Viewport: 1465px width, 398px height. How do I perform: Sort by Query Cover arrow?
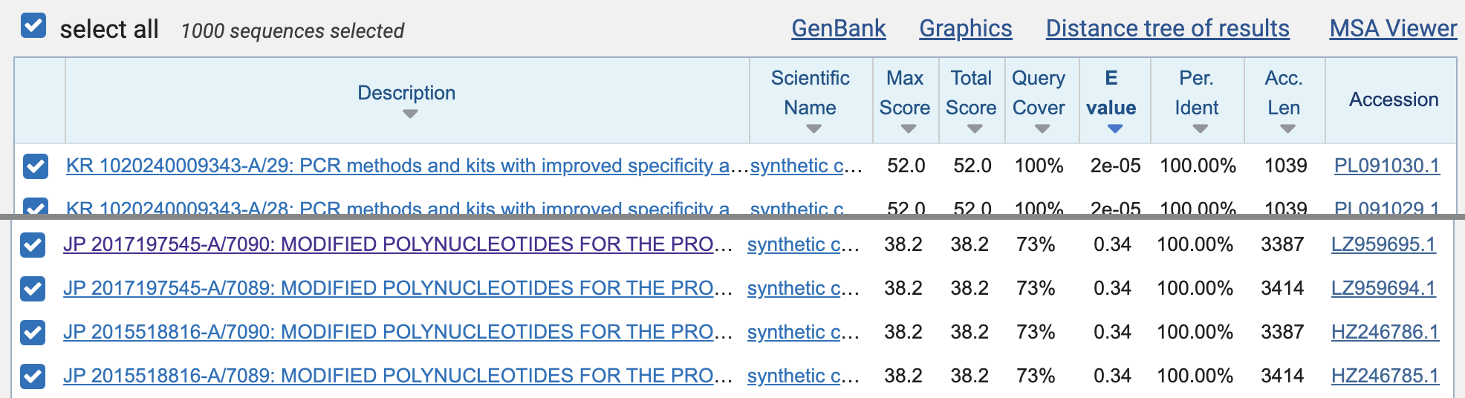1042,129
